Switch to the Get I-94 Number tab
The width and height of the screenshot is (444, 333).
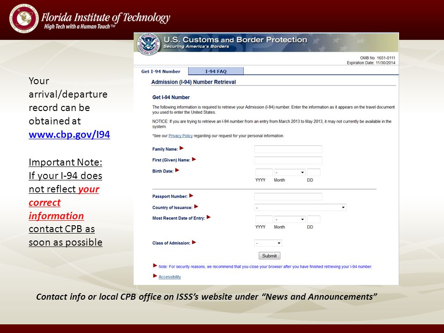pos(161,71)
